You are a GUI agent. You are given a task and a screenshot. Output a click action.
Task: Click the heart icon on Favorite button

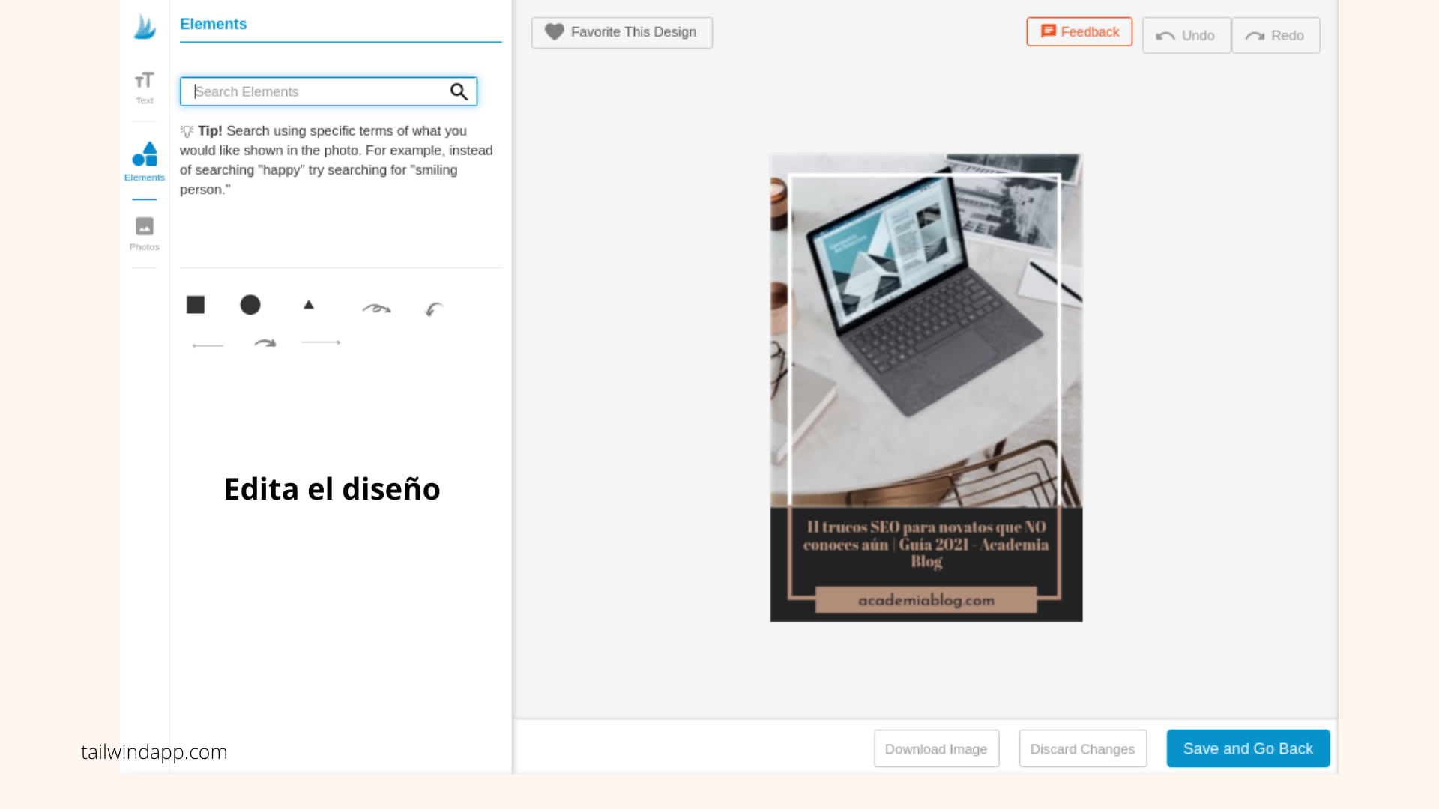click(x=555, y=32)
